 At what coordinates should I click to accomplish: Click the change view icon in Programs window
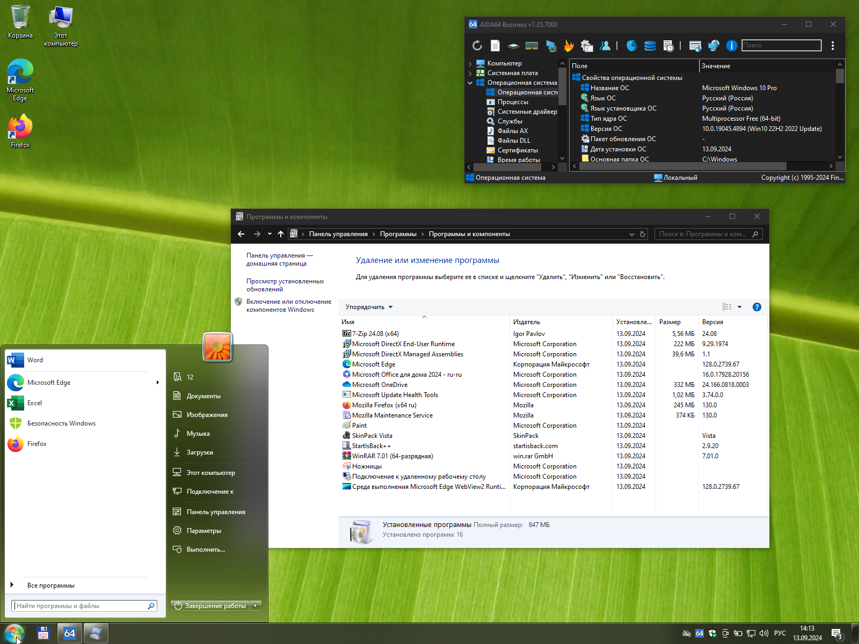[x=727, y=307]
